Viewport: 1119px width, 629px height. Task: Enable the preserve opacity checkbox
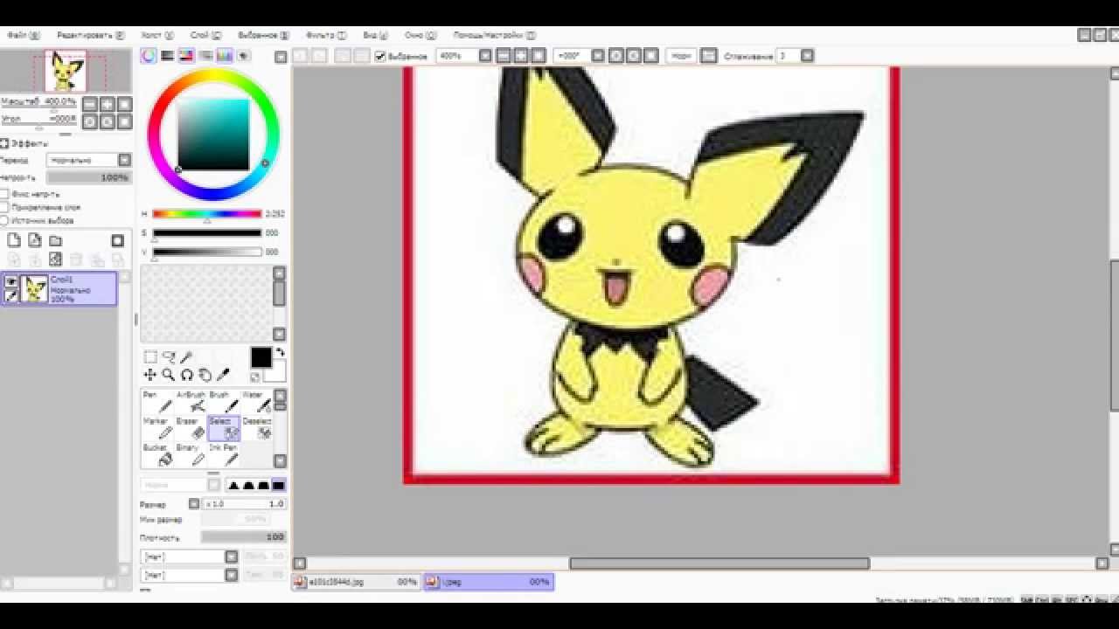[x=4, y=194]
